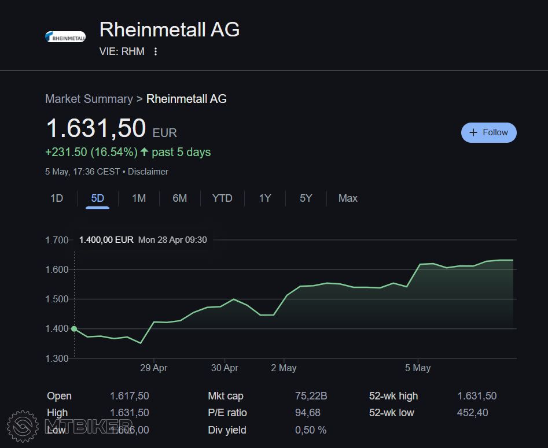Click the Rheinmetall company logo
This screenshot has width=548, height=448.
coord(65,37)
